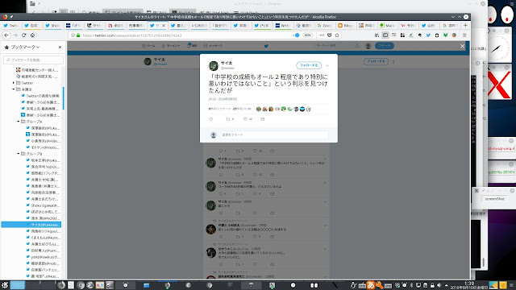
Task: Collapse the グループA bookmark folder
Action: [x=19, y=122]
